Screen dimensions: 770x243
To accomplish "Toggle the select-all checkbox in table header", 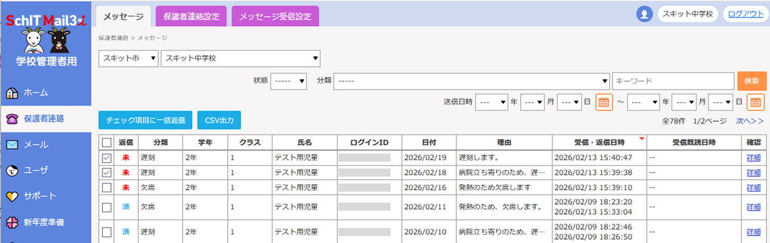I will pos(107,143).
